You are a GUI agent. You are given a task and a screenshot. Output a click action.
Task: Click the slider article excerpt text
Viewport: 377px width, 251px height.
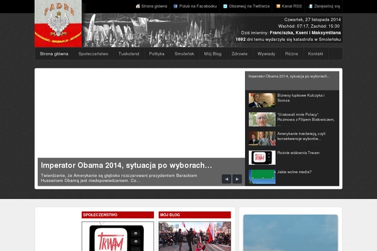pyautogui.click(x=119, y=178)
